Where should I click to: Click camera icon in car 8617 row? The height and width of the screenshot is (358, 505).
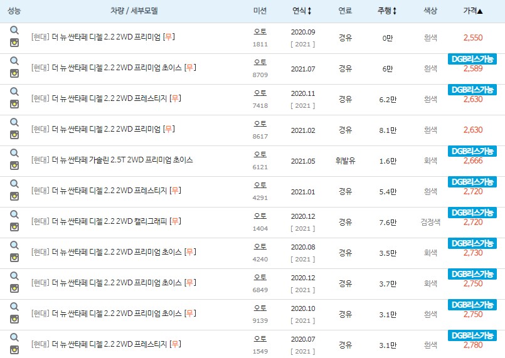(14, 135)
